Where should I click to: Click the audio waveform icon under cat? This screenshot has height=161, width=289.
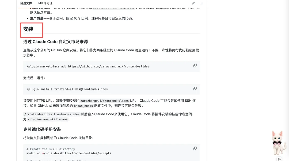279,159
